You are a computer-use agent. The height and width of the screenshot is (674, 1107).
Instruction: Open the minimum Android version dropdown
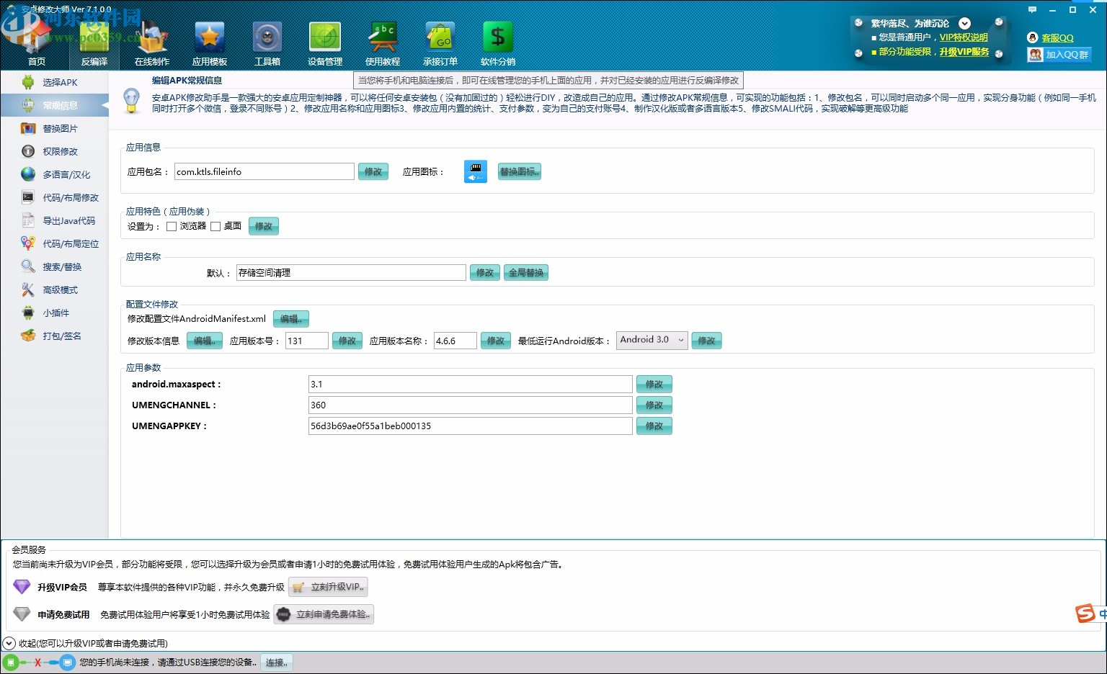point(652,340)
